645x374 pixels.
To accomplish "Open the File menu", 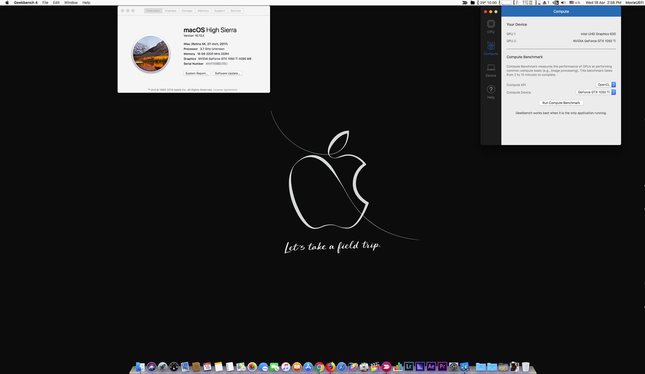I will click(45, 3).
